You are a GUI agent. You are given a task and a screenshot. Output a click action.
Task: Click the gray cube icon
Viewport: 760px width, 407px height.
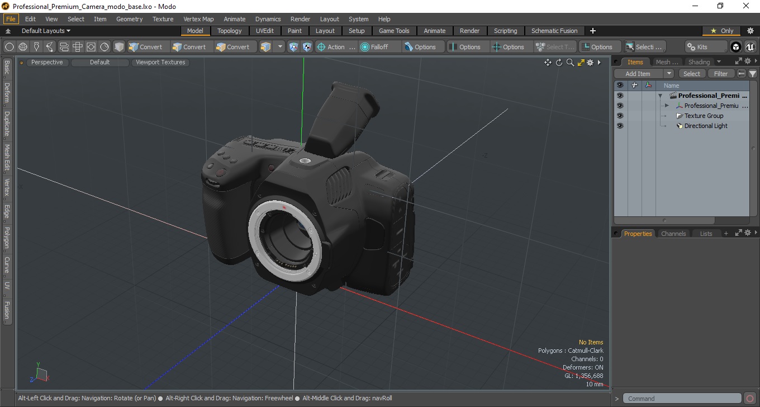119,47
